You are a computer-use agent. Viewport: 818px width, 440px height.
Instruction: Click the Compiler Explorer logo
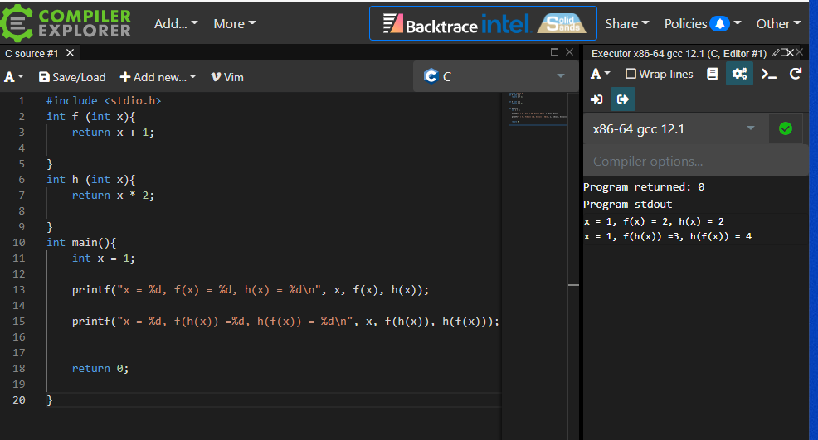coord(66,23)
